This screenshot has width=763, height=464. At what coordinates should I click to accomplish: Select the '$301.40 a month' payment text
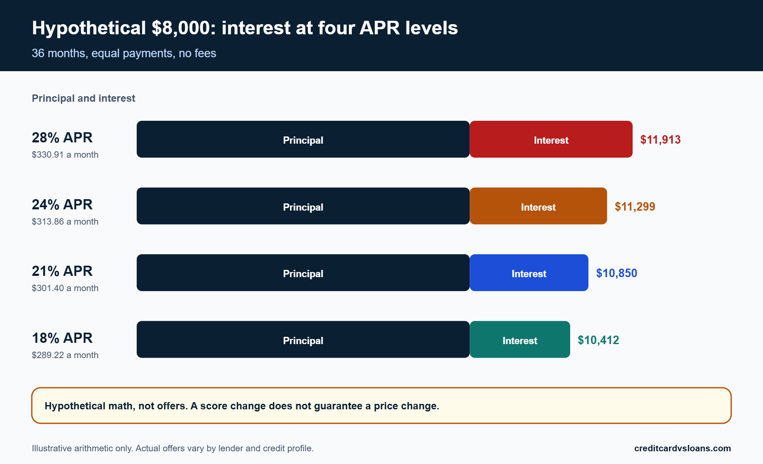pos(65,288)
